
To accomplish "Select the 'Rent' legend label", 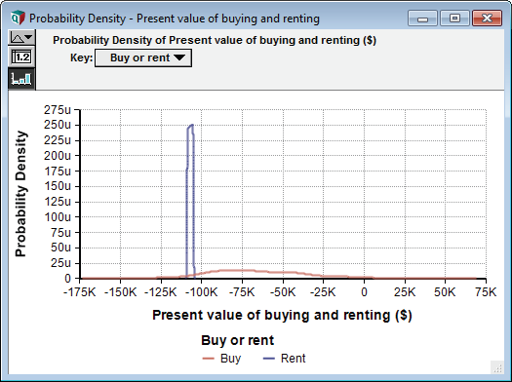I will click(293, 359).
